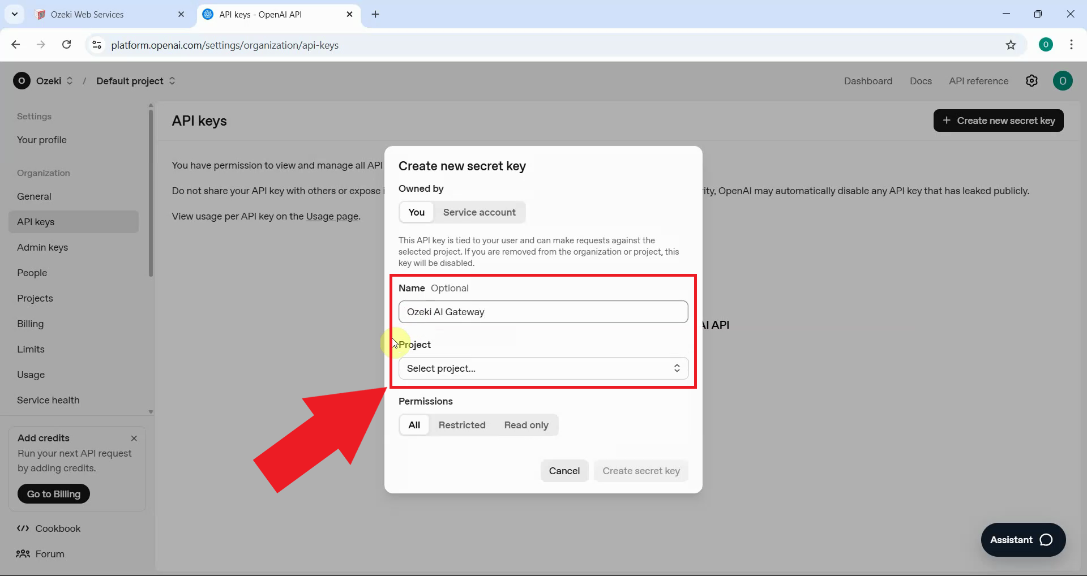Set permissions to Read only

526,425
